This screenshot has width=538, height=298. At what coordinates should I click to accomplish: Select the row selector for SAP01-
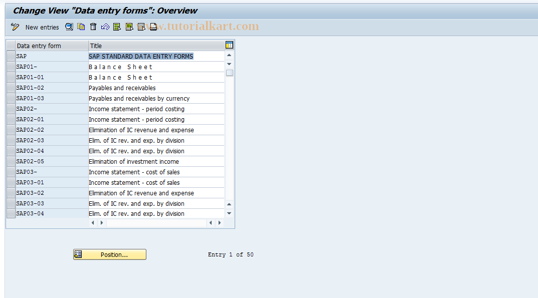click(11, 67)
